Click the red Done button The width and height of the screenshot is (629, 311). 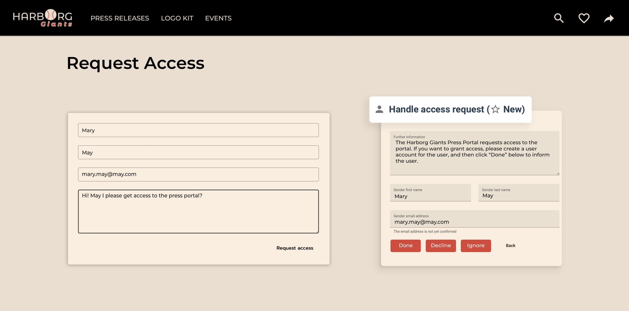pos(406,246)
